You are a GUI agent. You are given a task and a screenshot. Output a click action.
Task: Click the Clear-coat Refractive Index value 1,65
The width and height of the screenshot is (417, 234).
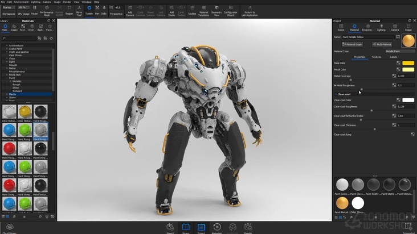click(406, 116)
